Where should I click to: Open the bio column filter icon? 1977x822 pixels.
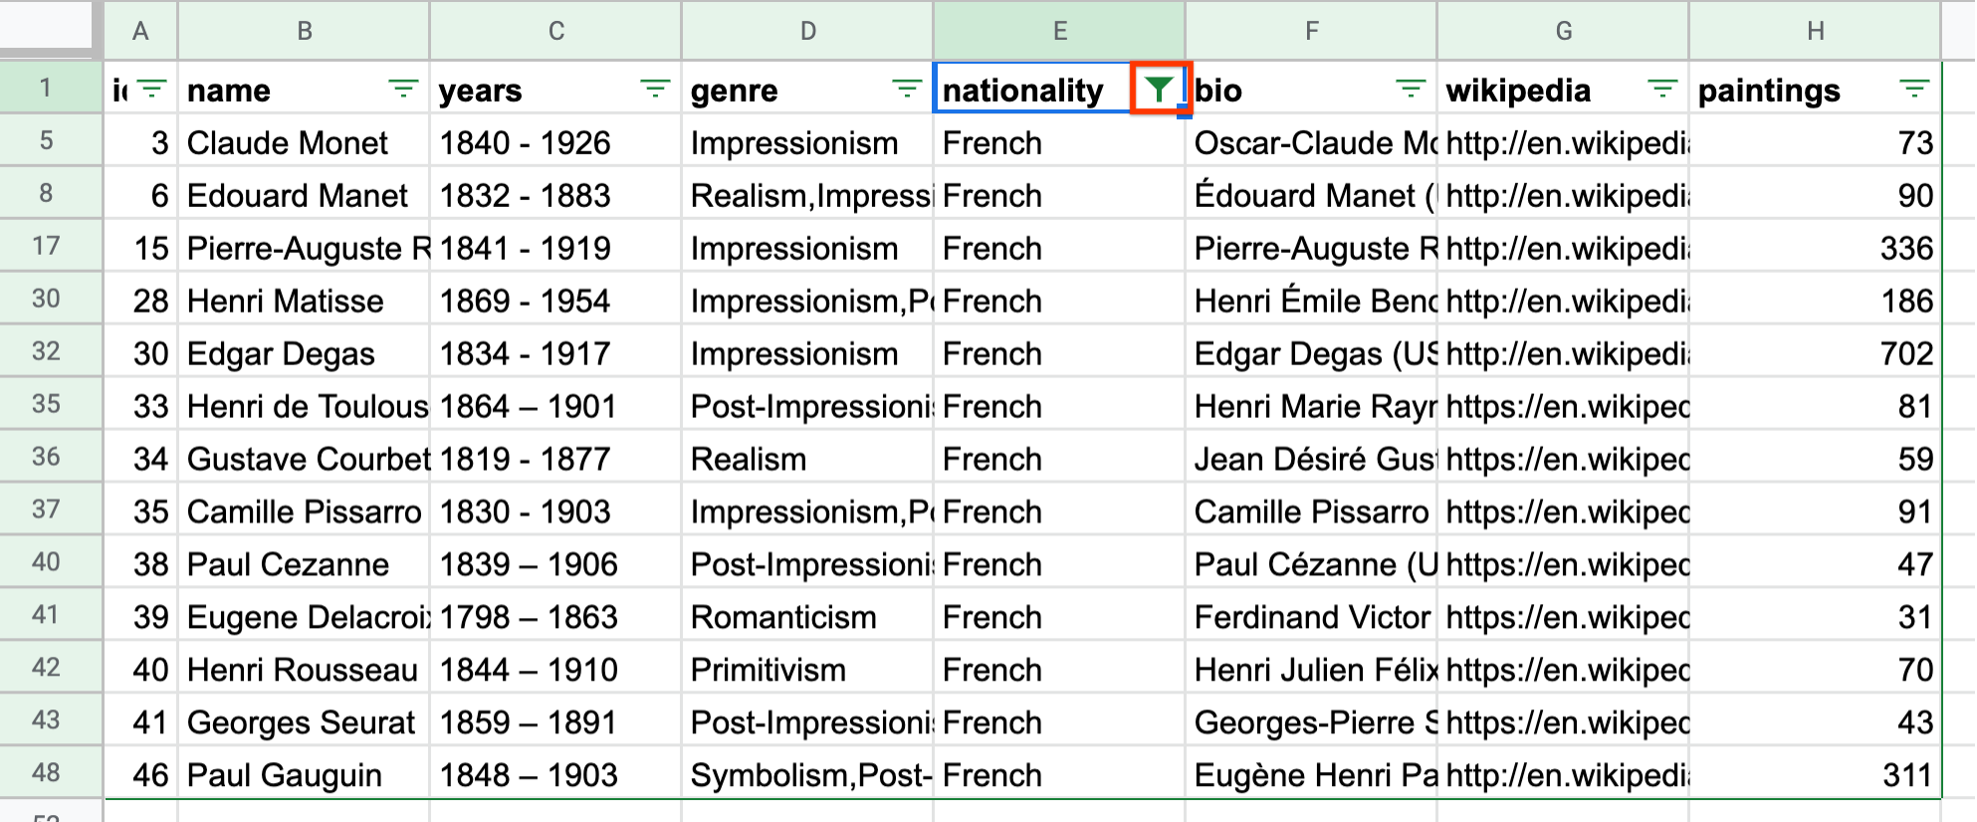click(x=1411, y=90)
